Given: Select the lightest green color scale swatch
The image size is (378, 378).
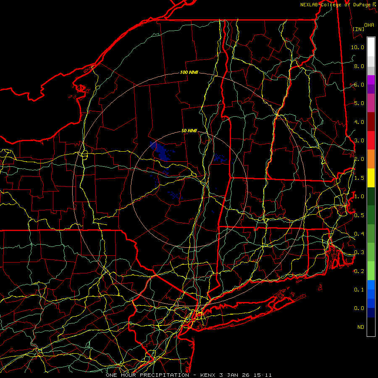Looking at the screenshot, I should click(371, 271).
